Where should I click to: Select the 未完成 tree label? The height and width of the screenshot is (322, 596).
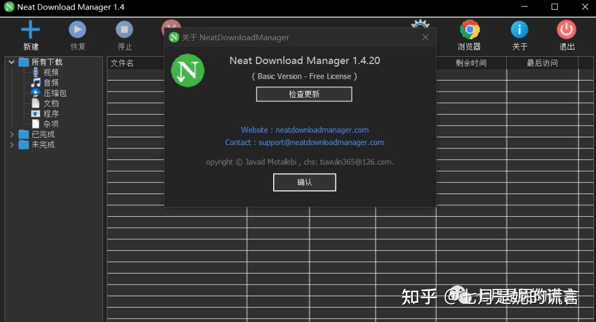click(x=43, y=144)
